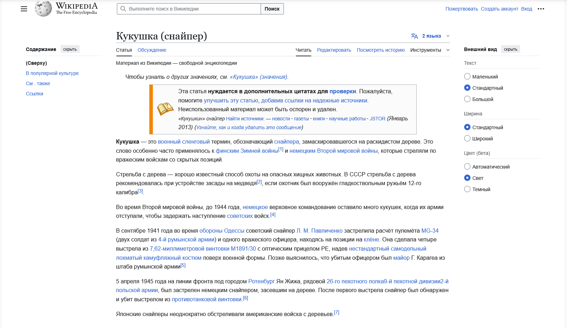Click the search magnifier icon
The image size is (567, 328).
coord(123,9)
